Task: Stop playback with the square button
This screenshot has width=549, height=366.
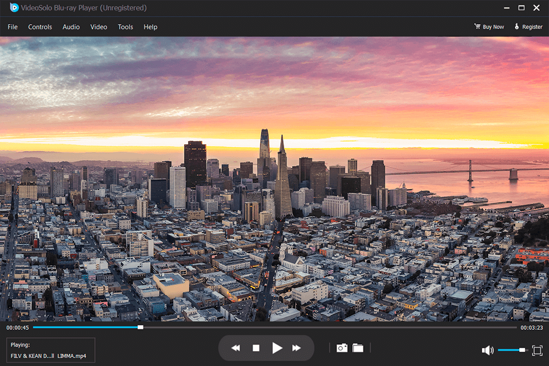Action: [256, 347]
